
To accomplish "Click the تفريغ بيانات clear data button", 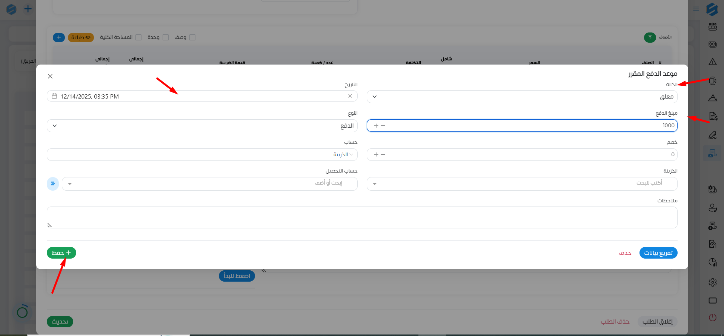I will [x=658, y=253].
